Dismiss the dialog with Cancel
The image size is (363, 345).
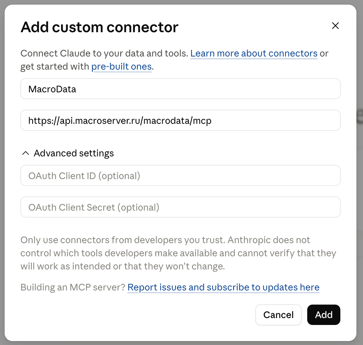click(278, 315)
